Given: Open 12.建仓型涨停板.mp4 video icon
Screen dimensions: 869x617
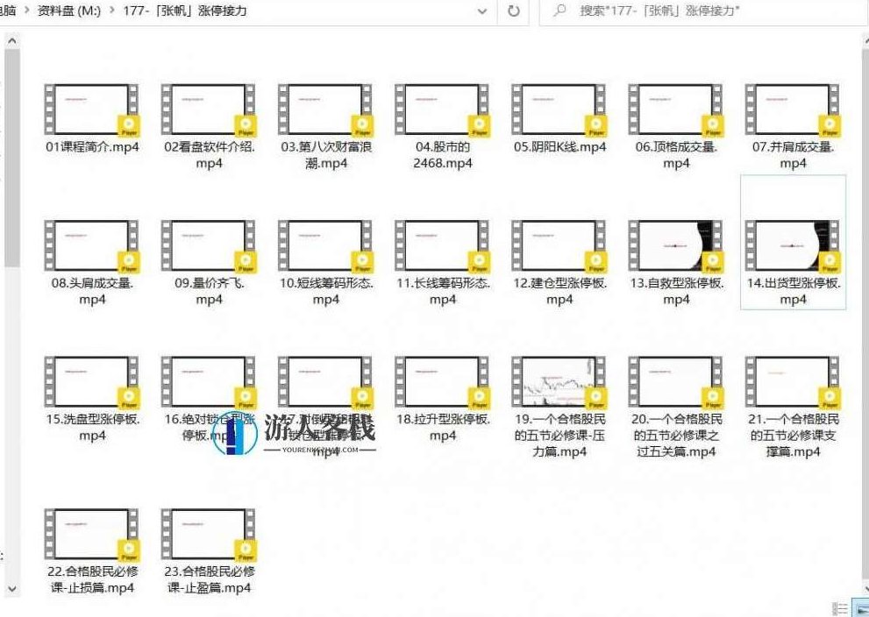Looking at the screenshot, I should click(559, 245).
